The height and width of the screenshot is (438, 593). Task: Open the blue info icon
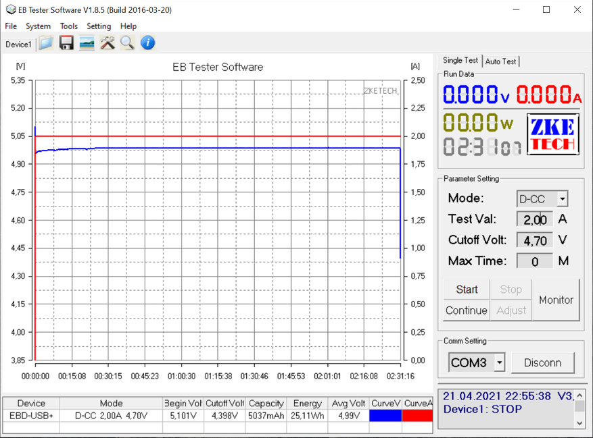(148, 43)
